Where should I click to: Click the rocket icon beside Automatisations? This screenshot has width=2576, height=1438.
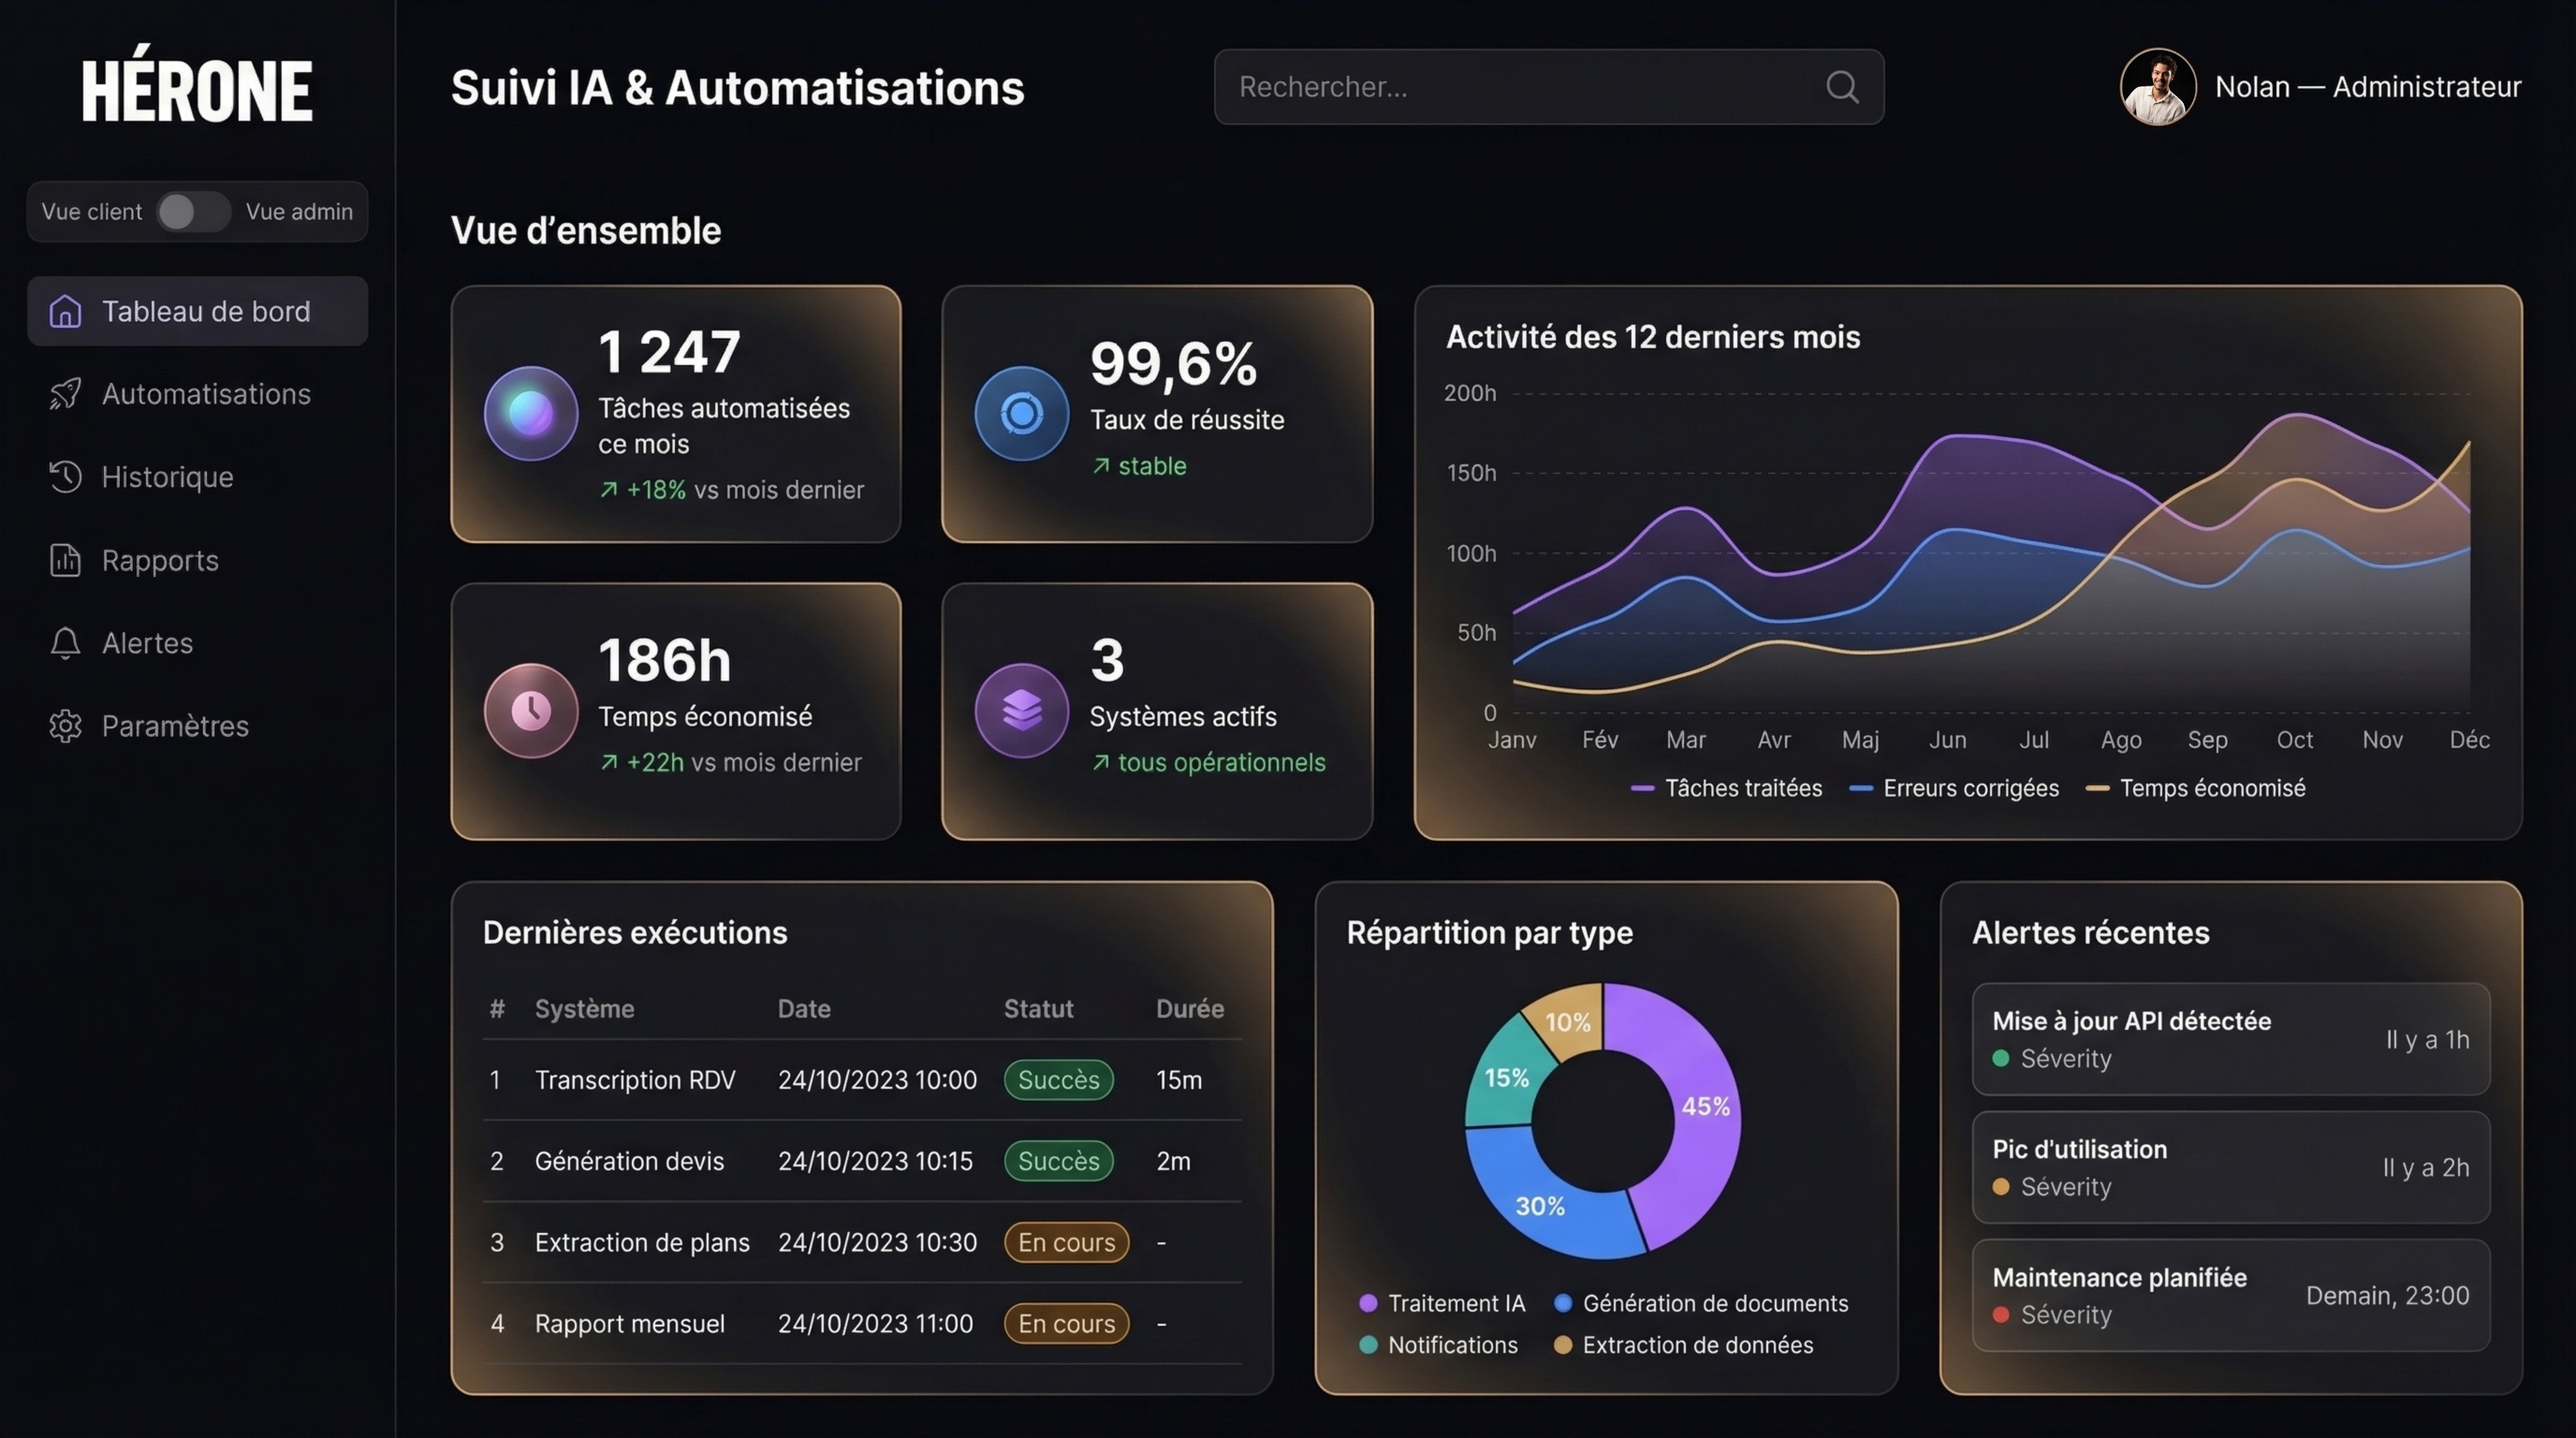(x=65, y=394)
